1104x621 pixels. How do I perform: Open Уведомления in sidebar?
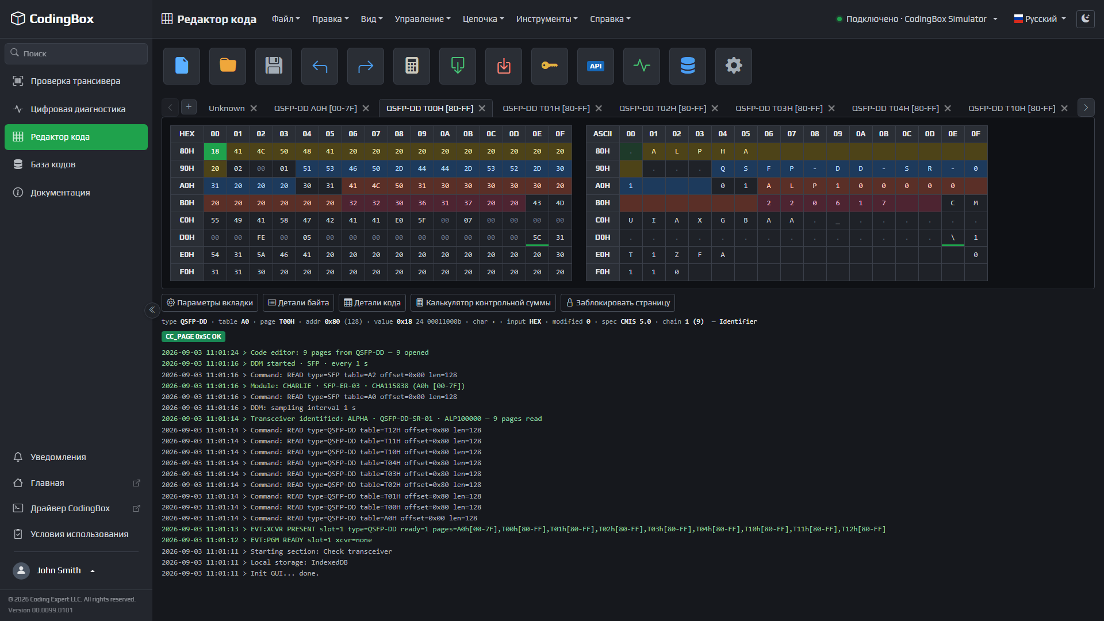76,457
